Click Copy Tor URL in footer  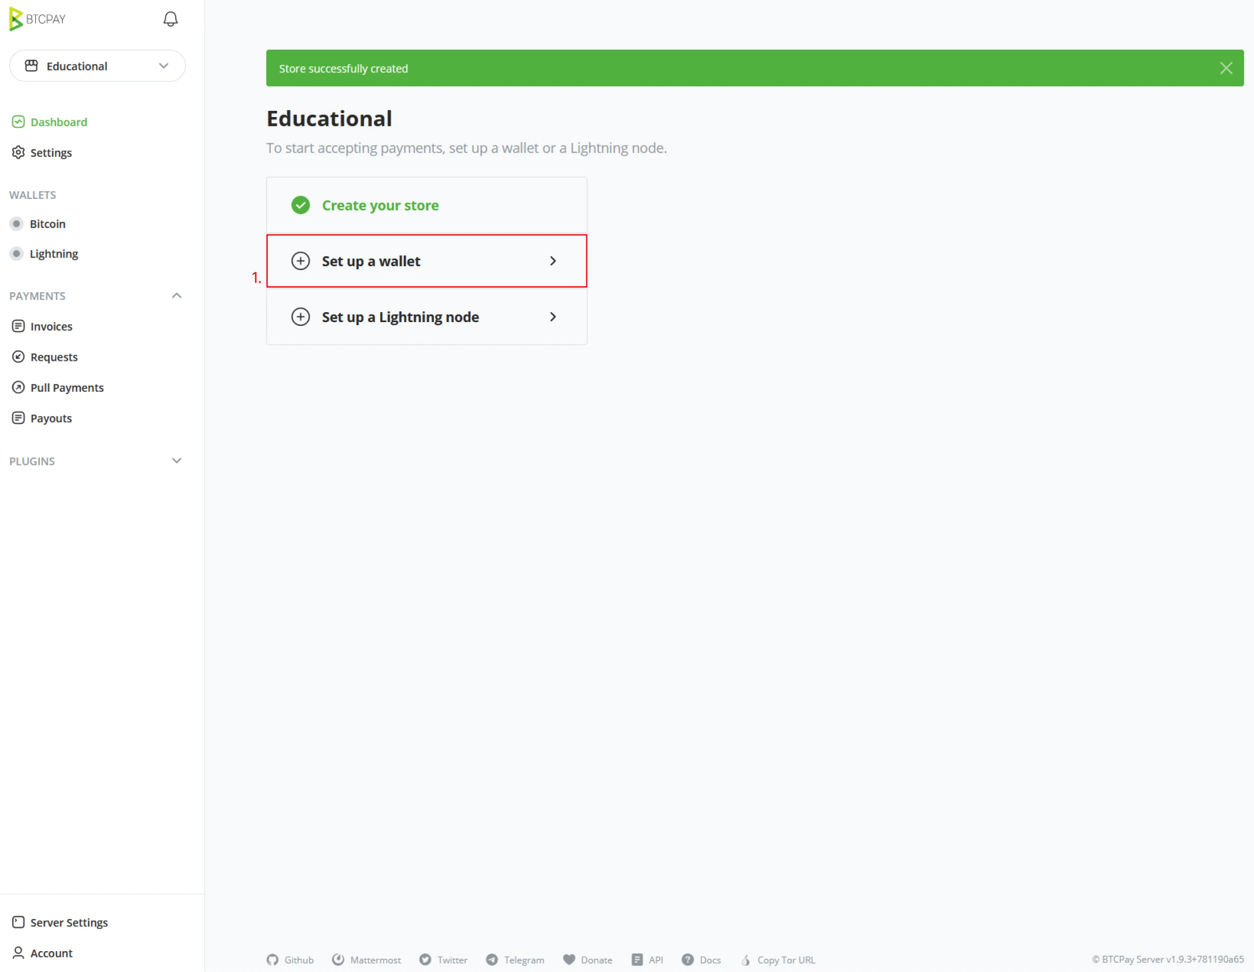click(779, 959)
